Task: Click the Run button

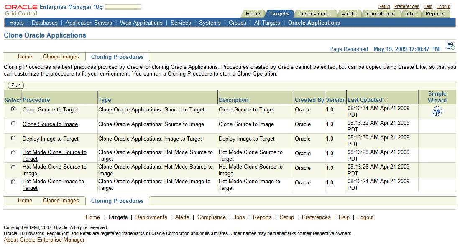Action: (16, 86)
